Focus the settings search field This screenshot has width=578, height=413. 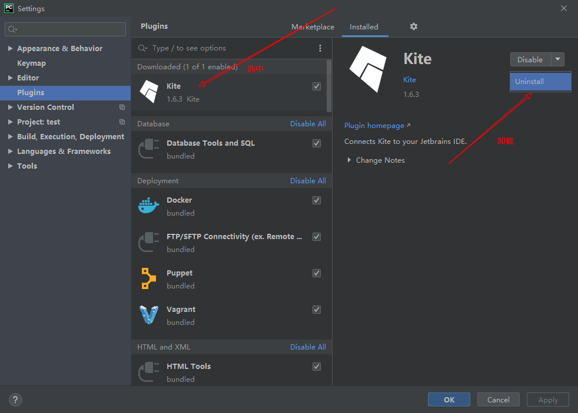pyautogui.click(x=65, y=29)
